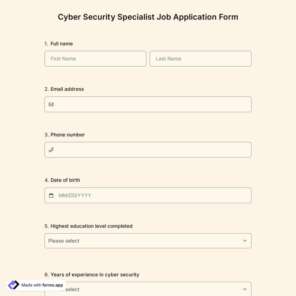Click the chevron on years of experience dropdown
Image resolution: width=296 pixels, height=296 pixels.
click(245, 289)
